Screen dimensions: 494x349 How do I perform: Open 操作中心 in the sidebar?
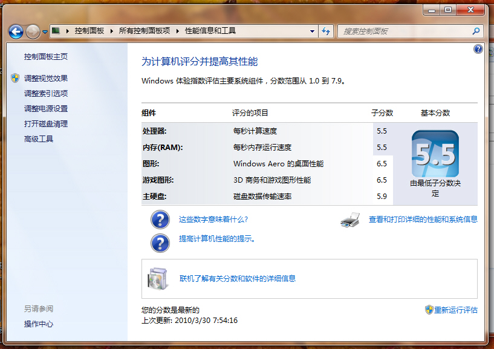39,324
